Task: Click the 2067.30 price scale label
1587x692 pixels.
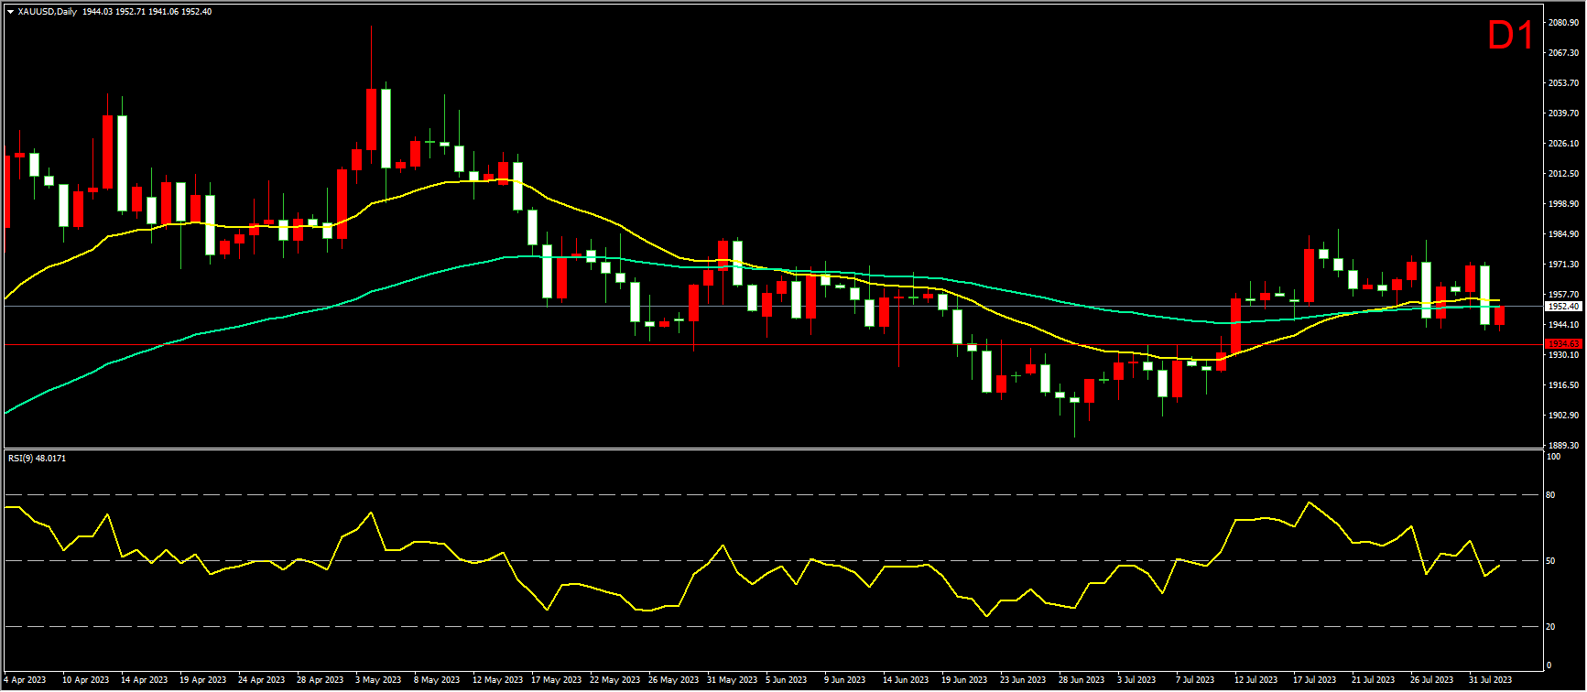Action: coord(1563,53)
